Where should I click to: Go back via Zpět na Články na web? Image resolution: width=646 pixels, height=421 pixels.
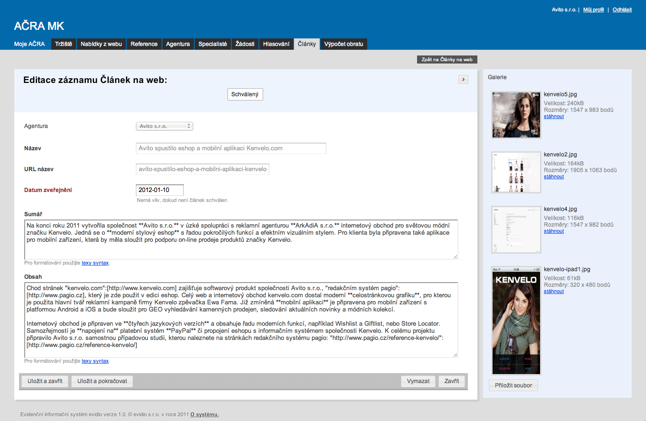tap(446, 60)
